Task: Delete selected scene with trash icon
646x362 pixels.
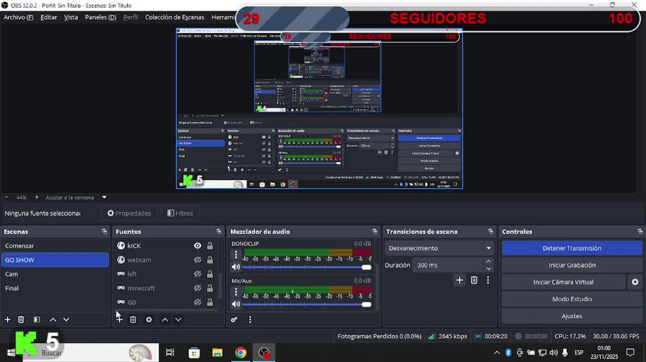Action: (x=21, y=320)
